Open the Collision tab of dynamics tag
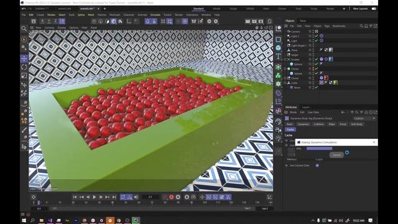 (318, 124)
